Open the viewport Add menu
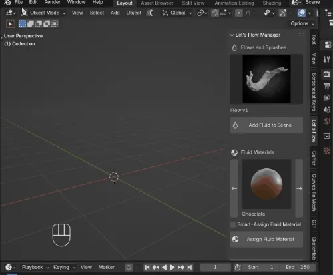This screenshot has width=333, height=275. (x=115, y=13)
